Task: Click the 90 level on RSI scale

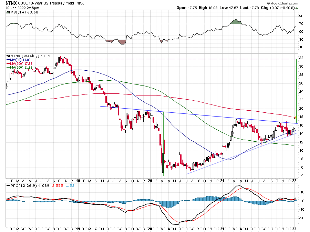Action: coord(301,16)
